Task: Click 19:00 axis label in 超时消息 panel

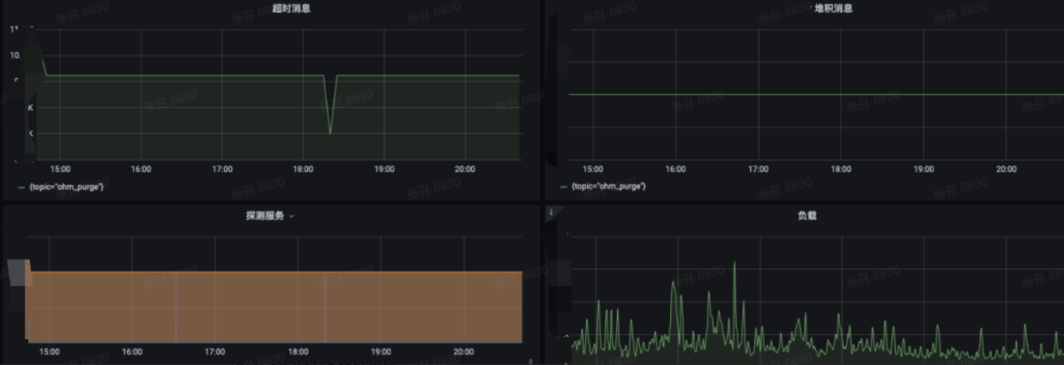Action: coord(384,169)
